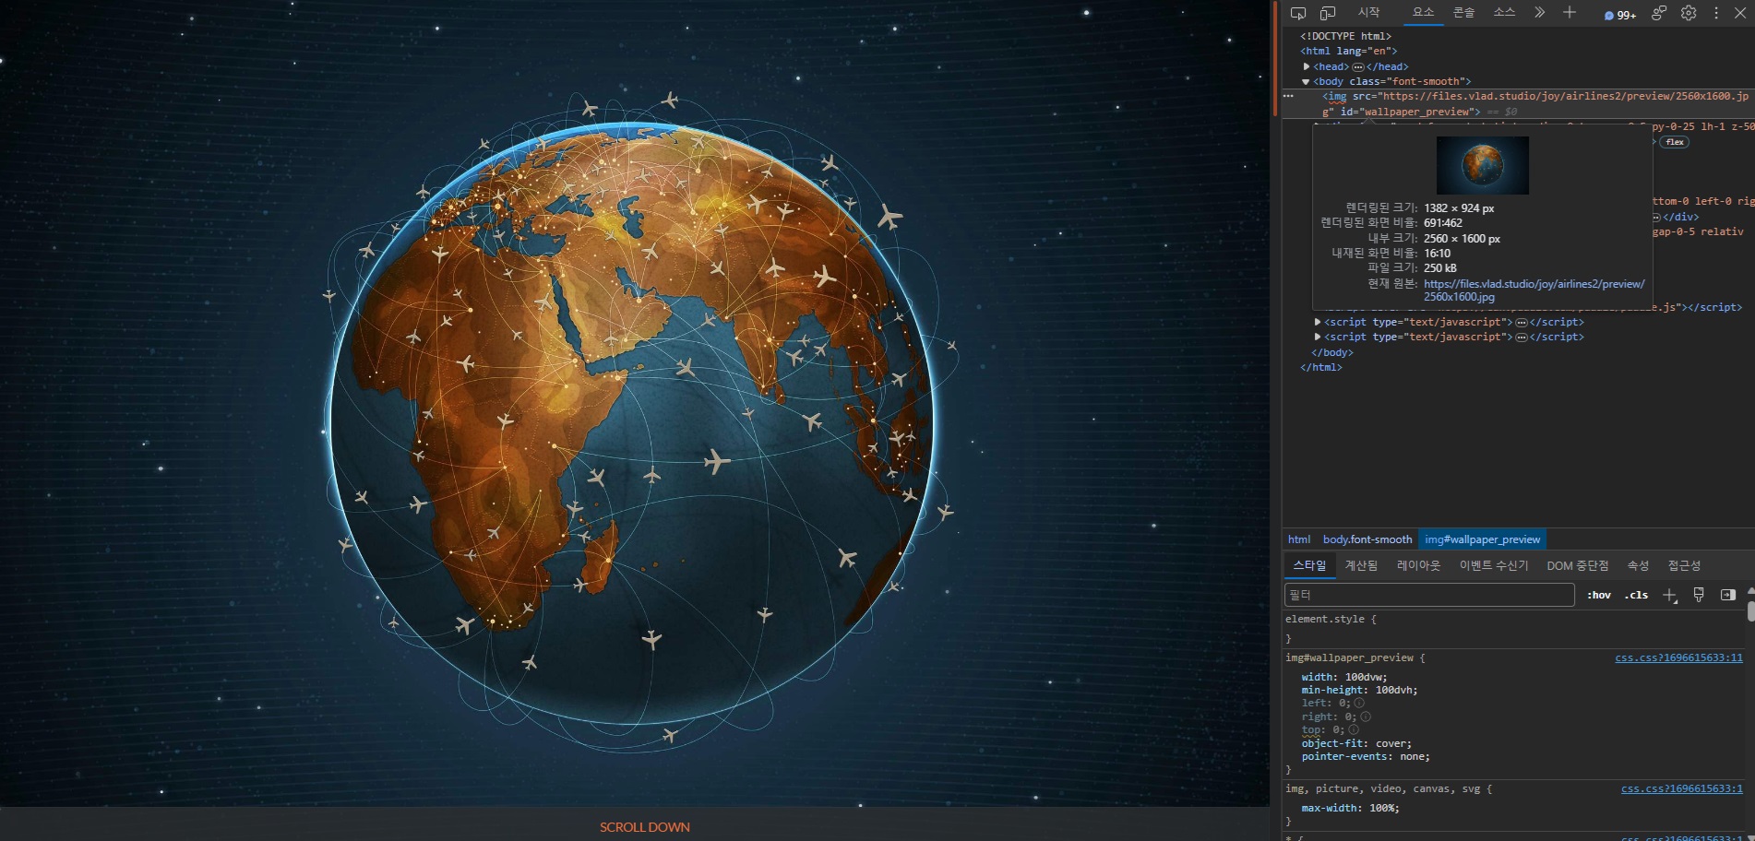Open the feedback people icon in DevTools
1755x841 pixels.
(x=1659, y=13)
